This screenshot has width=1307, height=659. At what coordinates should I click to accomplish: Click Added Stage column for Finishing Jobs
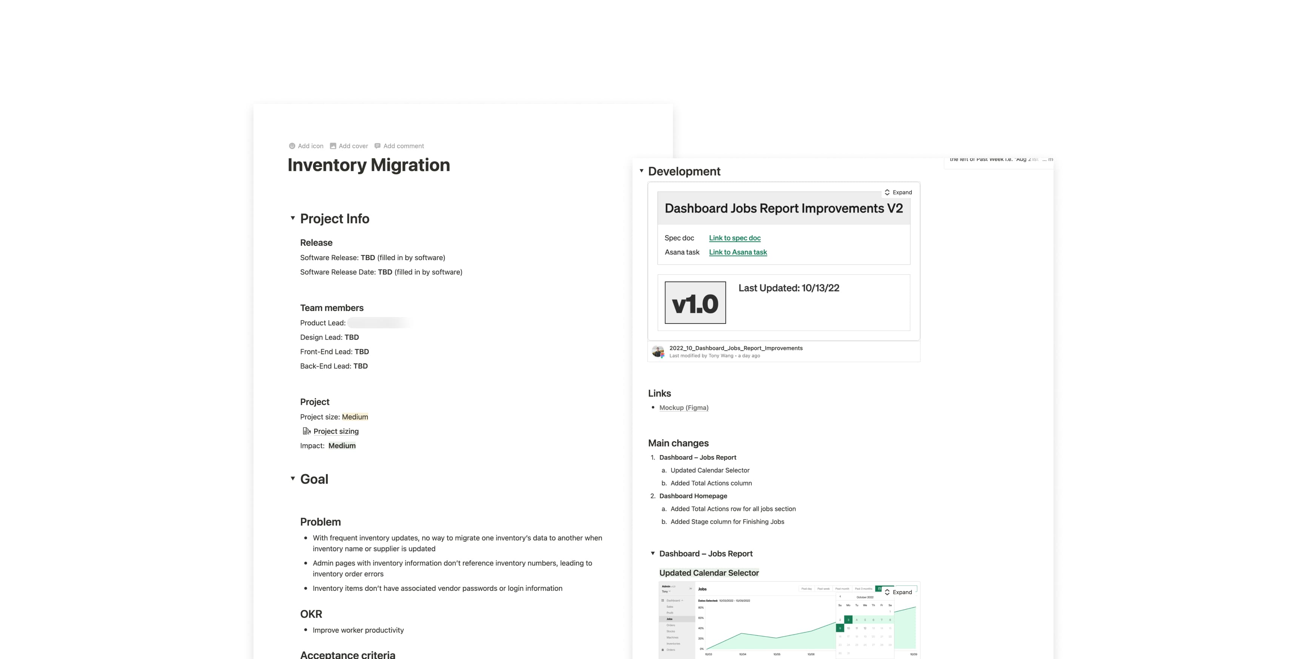tap(727, 522)
